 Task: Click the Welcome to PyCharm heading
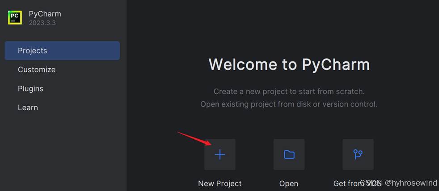289,64
